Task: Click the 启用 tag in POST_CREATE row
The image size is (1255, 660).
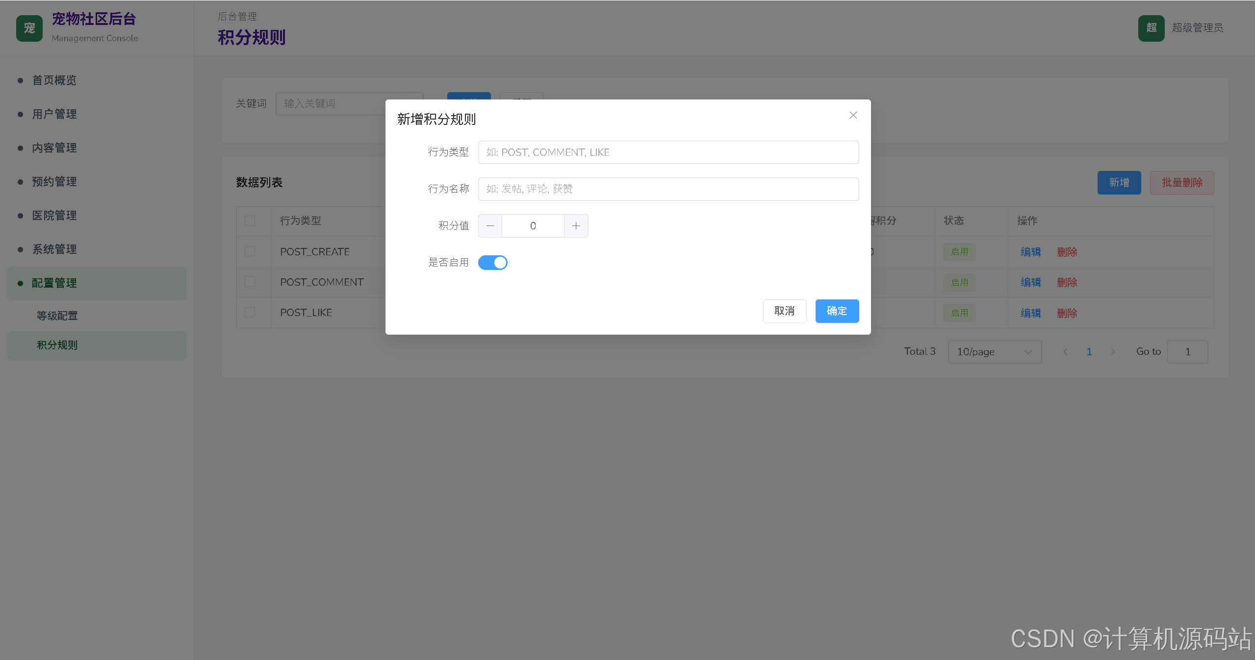Action: pyautogui.click(x=959, y=252)
